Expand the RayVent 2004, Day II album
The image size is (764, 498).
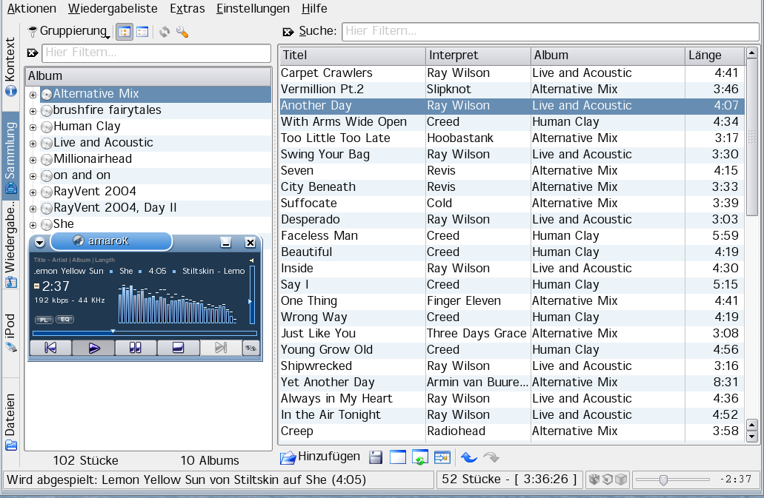[33, 209]
